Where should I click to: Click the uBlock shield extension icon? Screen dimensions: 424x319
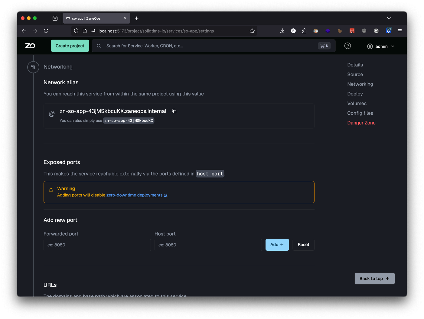pyautogui.click(x=364, y=31)
